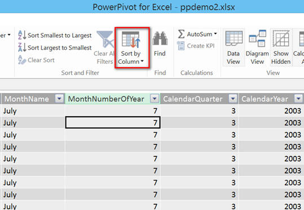Click the AutoSum sigma button
304x210 pixels.
point(195,34)
